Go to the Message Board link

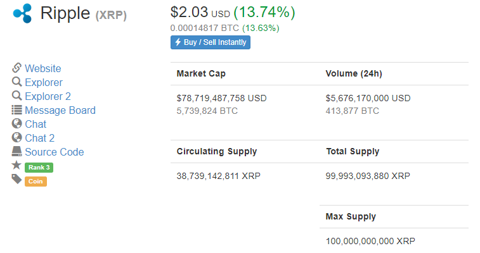[60, 110]
